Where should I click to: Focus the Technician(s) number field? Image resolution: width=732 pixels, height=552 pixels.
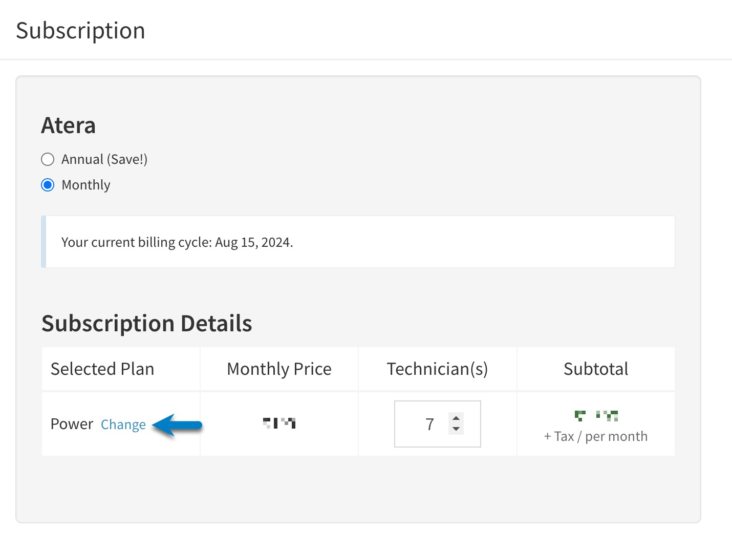click(x=437, y=424)
